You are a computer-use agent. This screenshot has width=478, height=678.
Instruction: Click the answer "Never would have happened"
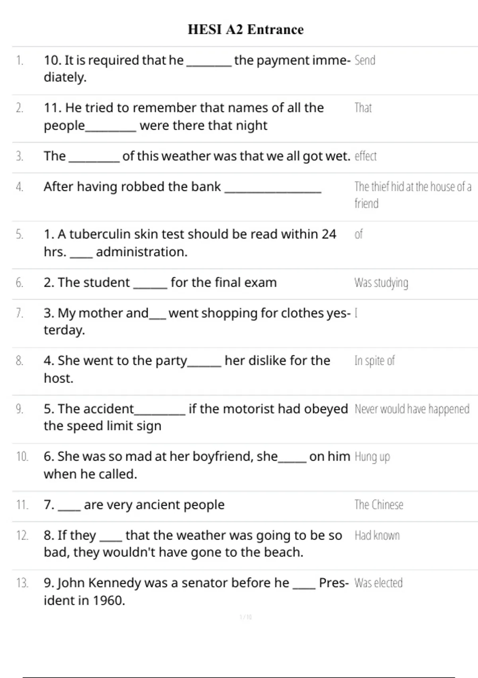(x=412, y=409)
